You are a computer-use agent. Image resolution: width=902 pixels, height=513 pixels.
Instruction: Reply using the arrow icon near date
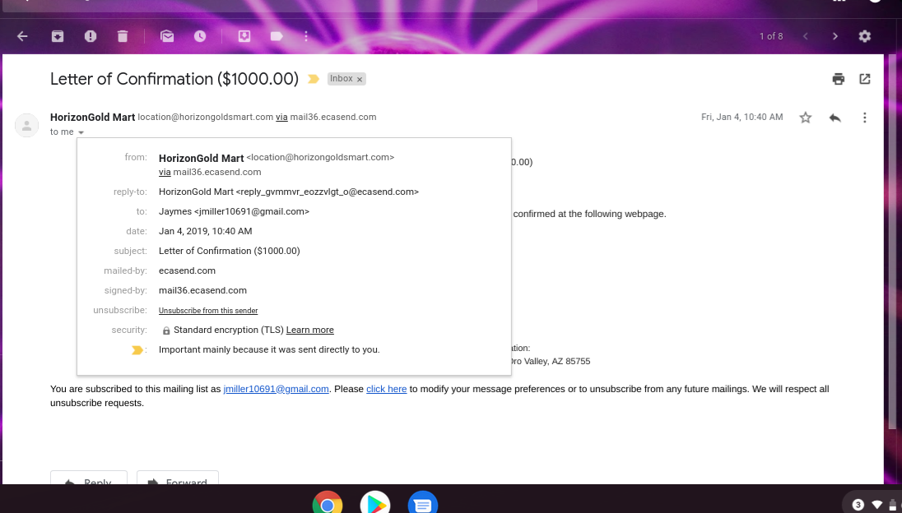coord(835,118)
